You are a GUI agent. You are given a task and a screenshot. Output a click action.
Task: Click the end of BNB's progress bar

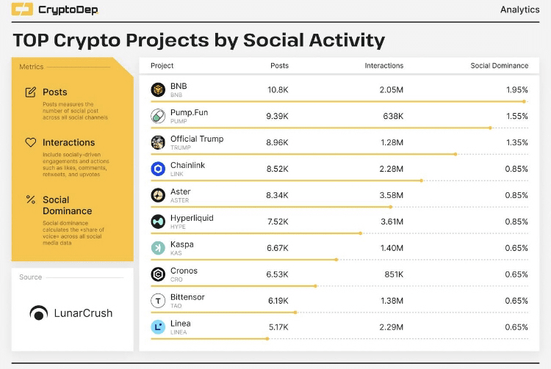click(525, 101)
